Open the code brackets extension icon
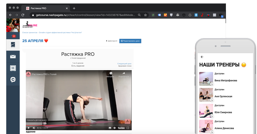257x134 pixels. coord(215,15)
